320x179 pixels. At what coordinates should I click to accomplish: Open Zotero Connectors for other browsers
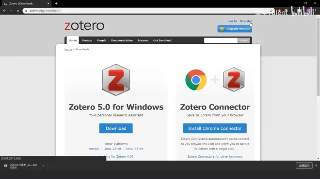coord(215,156)
